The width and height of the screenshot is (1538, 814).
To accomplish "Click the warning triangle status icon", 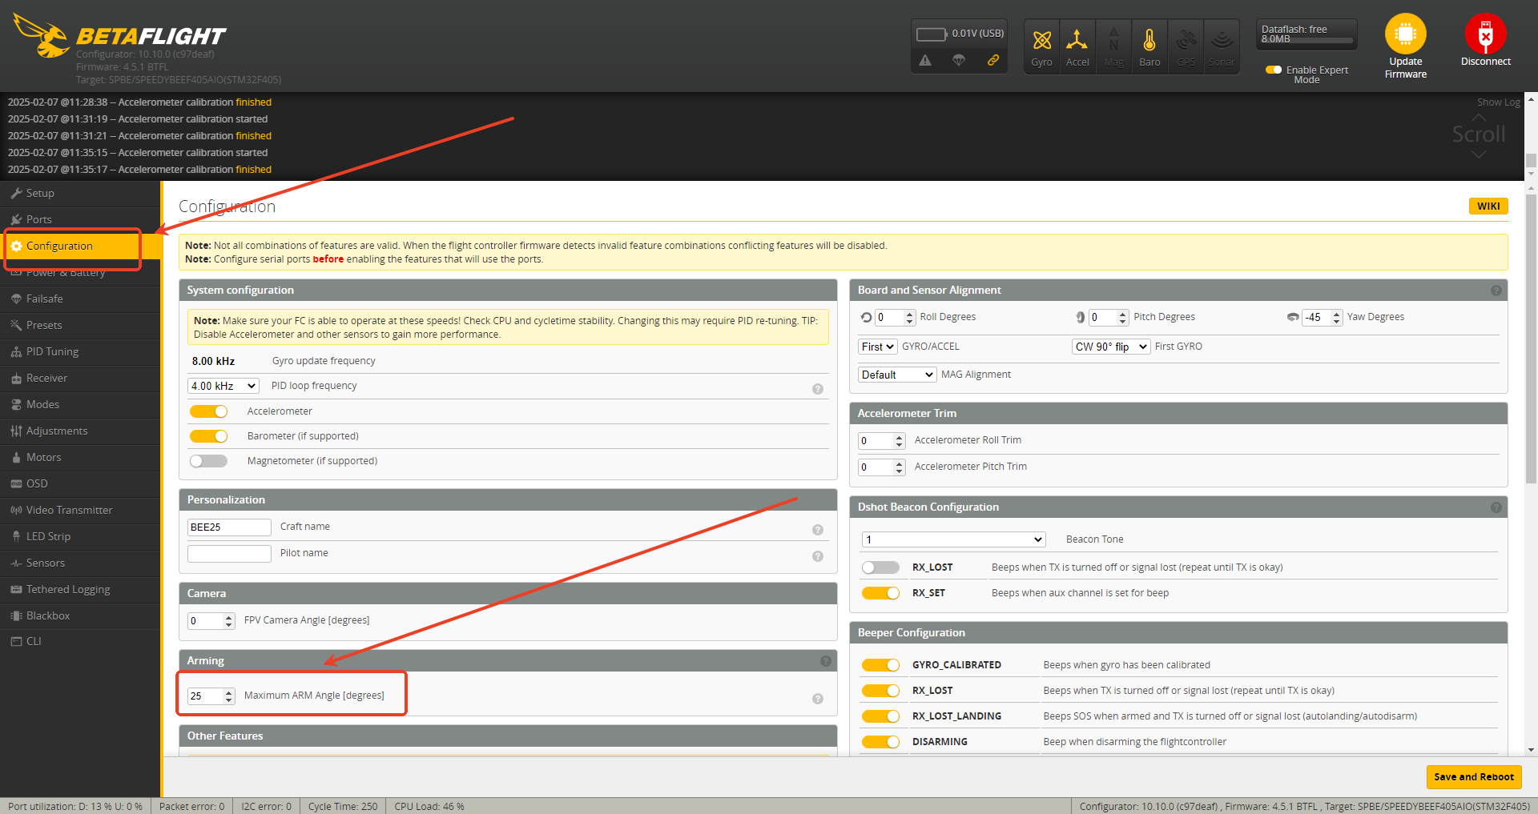I will tap(925, 60).
